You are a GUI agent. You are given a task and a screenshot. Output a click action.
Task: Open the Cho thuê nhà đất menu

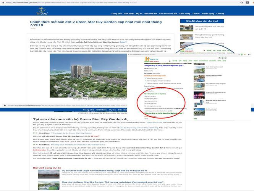point(168,14)
